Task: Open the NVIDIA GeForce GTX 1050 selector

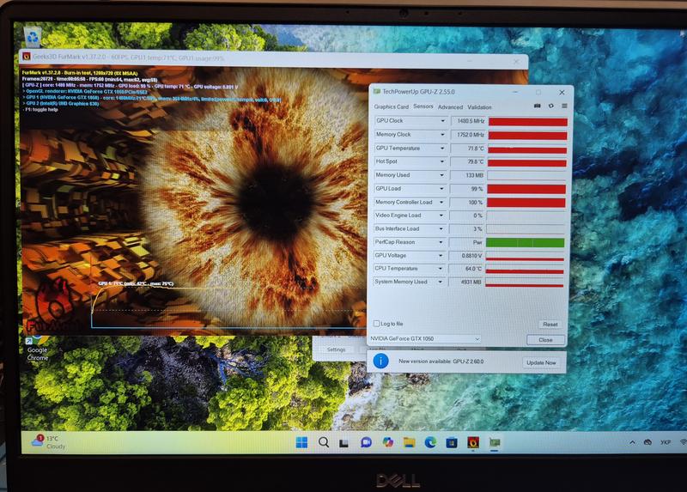Action: (x=425, y=339)
